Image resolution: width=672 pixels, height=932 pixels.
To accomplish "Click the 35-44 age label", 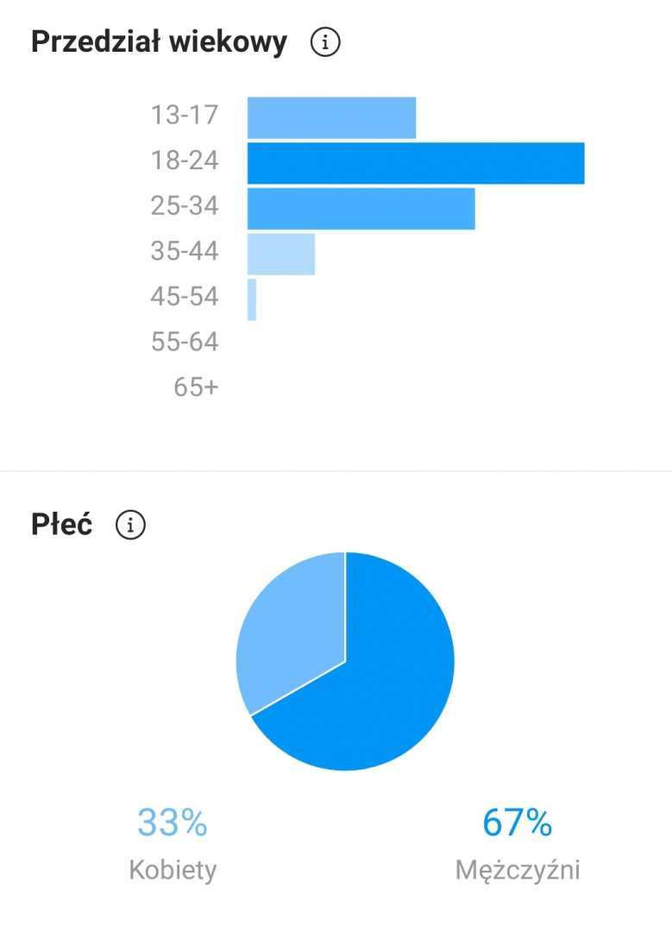I will (185, 251).
